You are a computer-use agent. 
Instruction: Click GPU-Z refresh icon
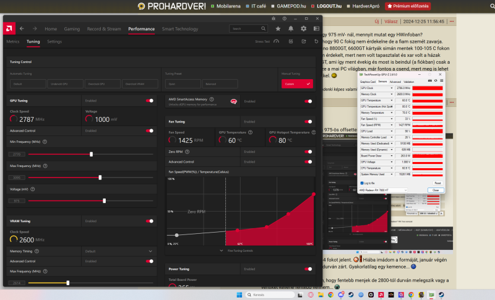pyautogui.click(x=436, y=81)
